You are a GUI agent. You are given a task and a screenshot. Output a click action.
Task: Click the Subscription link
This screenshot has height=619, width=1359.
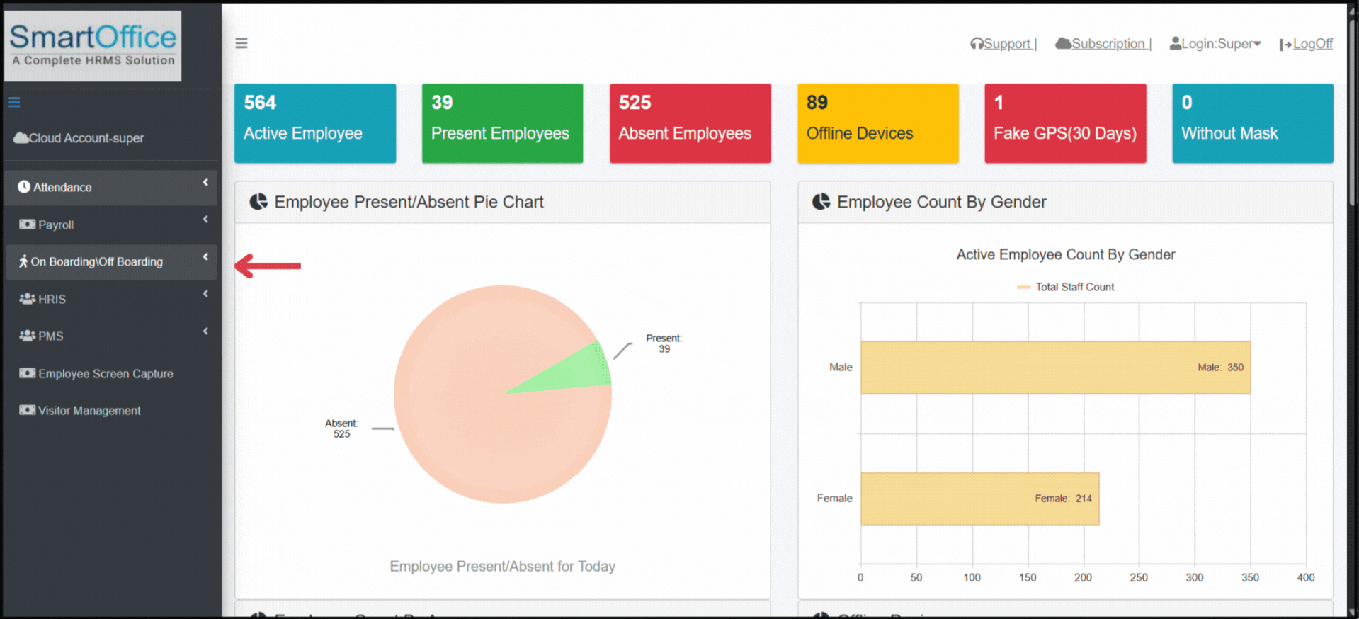(x=1108, y=44)
